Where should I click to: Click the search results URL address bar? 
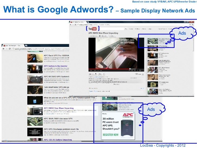41,49
